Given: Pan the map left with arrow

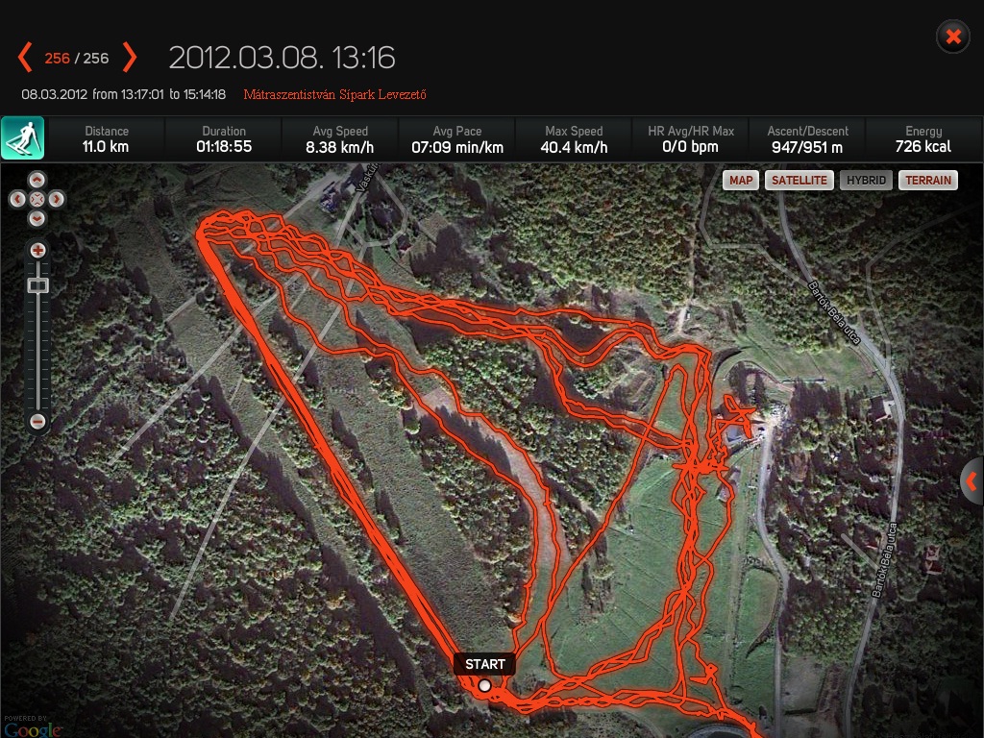Looking at the screenshot, I should [17, 200].
